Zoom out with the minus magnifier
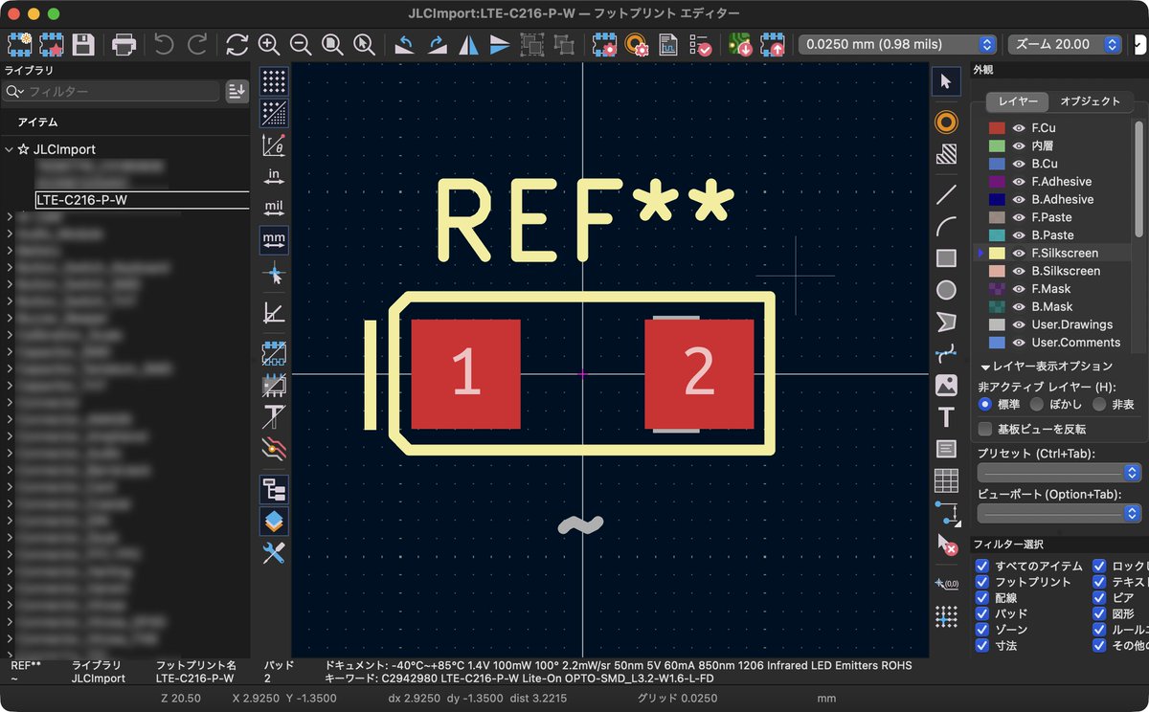Screen dimensions: 1149x712 pyautogui.click(x=300, y=44)
